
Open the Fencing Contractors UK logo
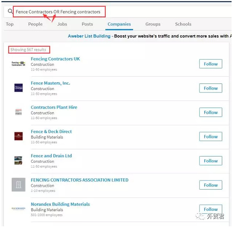click(x=19, y=64)
